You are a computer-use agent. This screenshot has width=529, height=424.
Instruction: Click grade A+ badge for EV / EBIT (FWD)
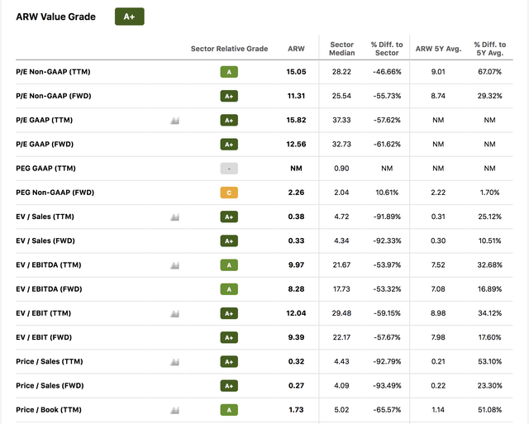pos(229,337)
